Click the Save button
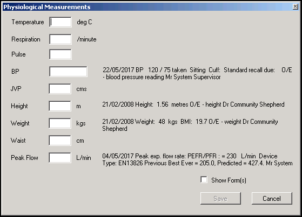 point(220,198)
